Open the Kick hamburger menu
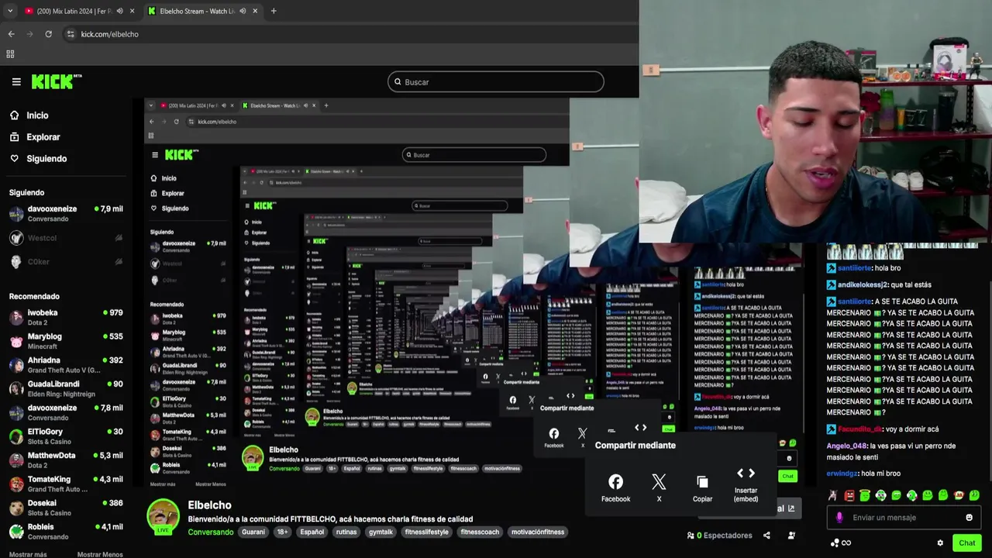Image resolution: width=992 pixels, height=558 pixels. (16, 81)
